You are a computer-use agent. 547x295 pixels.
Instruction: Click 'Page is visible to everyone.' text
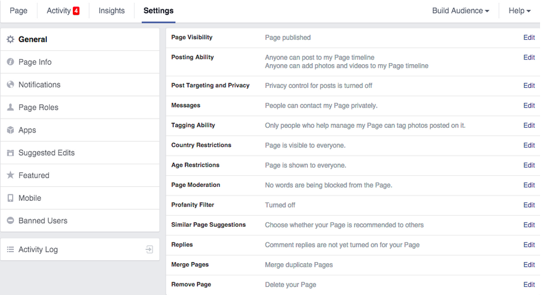click(305, 145)
